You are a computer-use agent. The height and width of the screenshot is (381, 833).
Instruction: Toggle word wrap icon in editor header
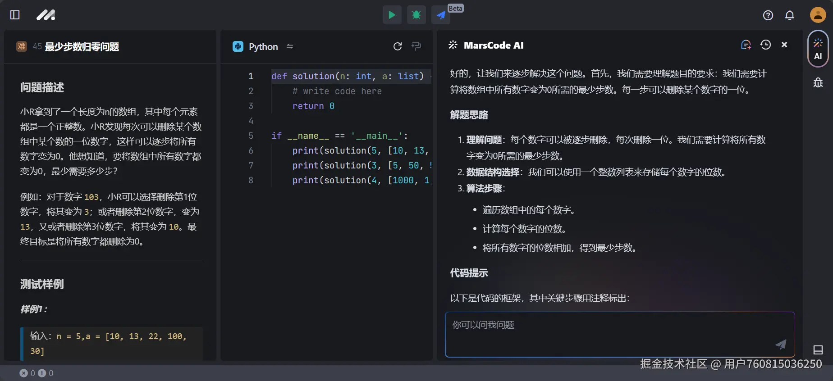[x=416, y=46]
